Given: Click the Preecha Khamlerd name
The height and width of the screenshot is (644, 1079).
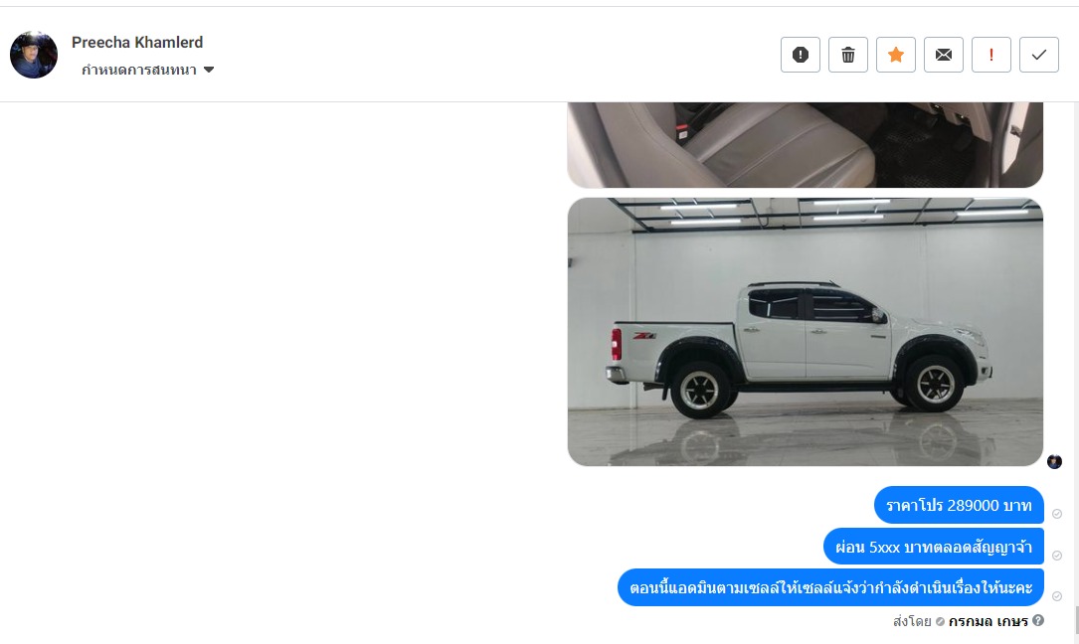Looking at the screenshot, I should click(137, 42).
